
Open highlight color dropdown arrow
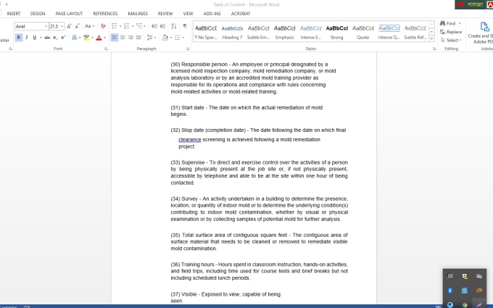tap(93, 38)
